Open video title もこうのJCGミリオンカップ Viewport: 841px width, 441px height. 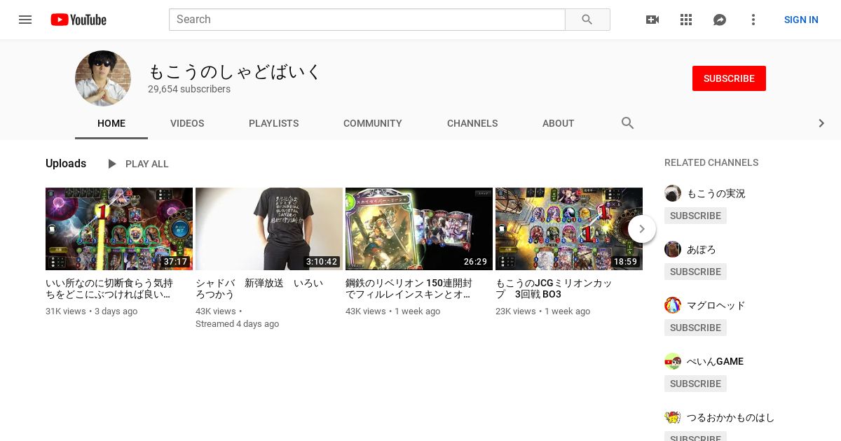(x=554, y=288)
